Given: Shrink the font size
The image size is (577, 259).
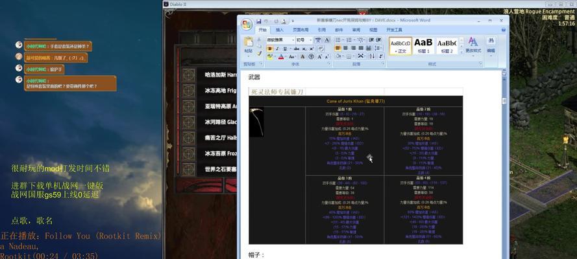Looking at the screenshot, I should [x=326, y=56].
